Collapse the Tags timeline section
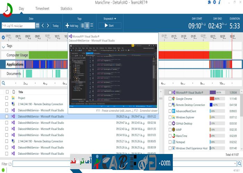 click(x=3, y=46)
